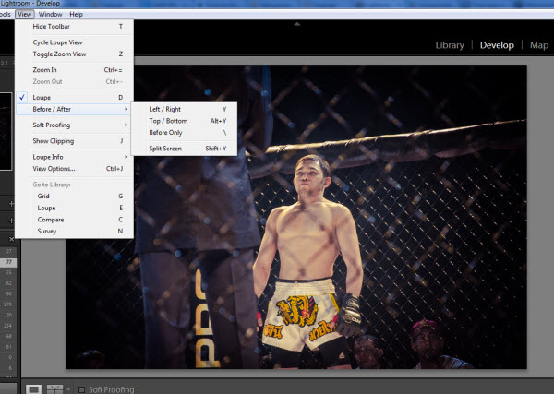Viewport: 554px width, 394px height.
Task: Switch to the Library module
Action: pyautogui.click(x=449, y=45)
